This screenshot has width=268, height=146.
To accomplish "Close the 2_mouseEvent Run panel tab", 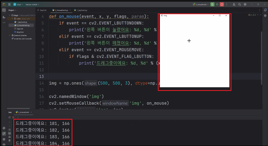I will [x=31, y=112].
